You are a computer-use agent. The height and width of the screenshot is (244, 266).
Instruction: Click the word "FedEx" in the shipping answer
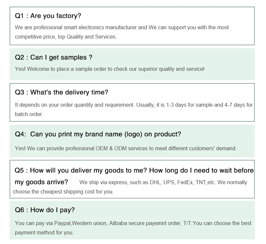pyautogui.click(x=185, y=183)
